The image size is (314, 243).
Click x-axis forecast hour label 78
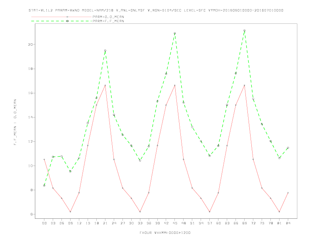point(270,223)
